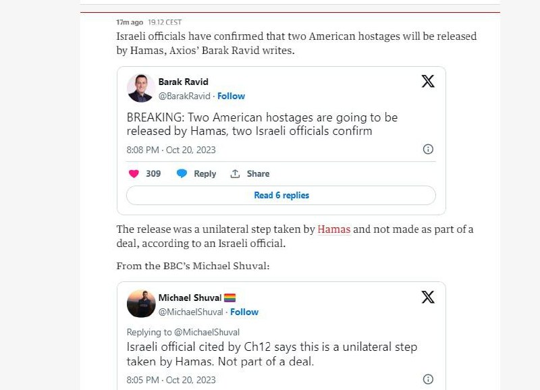
Task: Open Barak Ravid's profile picture
Action: 141,88
